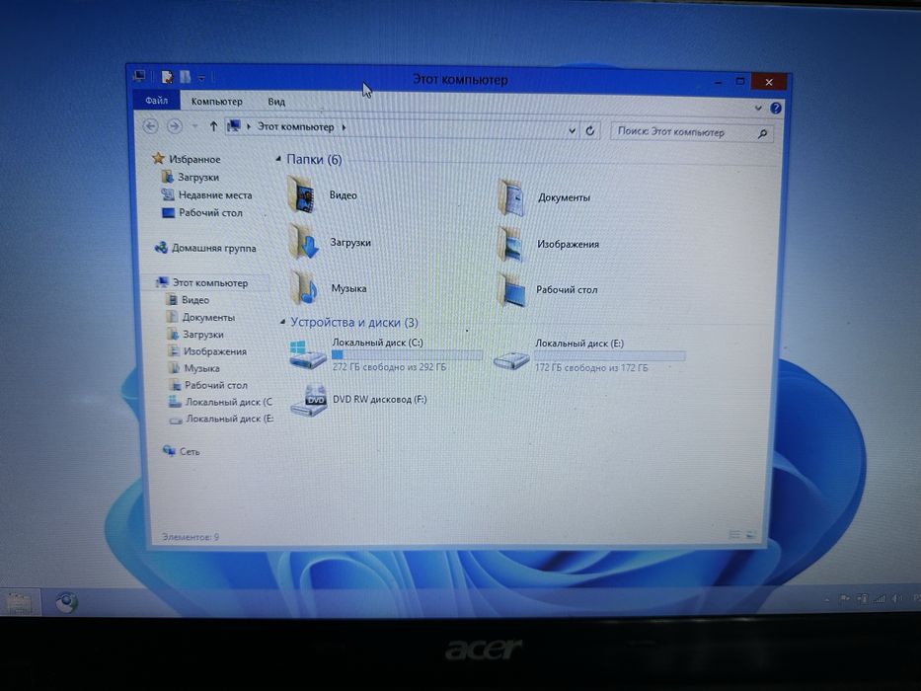
Task: Open the Загрузки folder in Папки
Action: click(x=330, y=242)
